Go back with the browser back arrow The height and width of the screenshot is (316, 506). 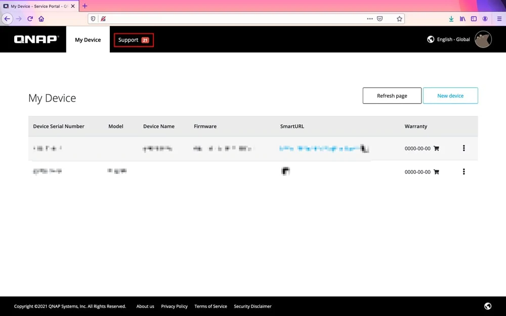tap(7, 19)
